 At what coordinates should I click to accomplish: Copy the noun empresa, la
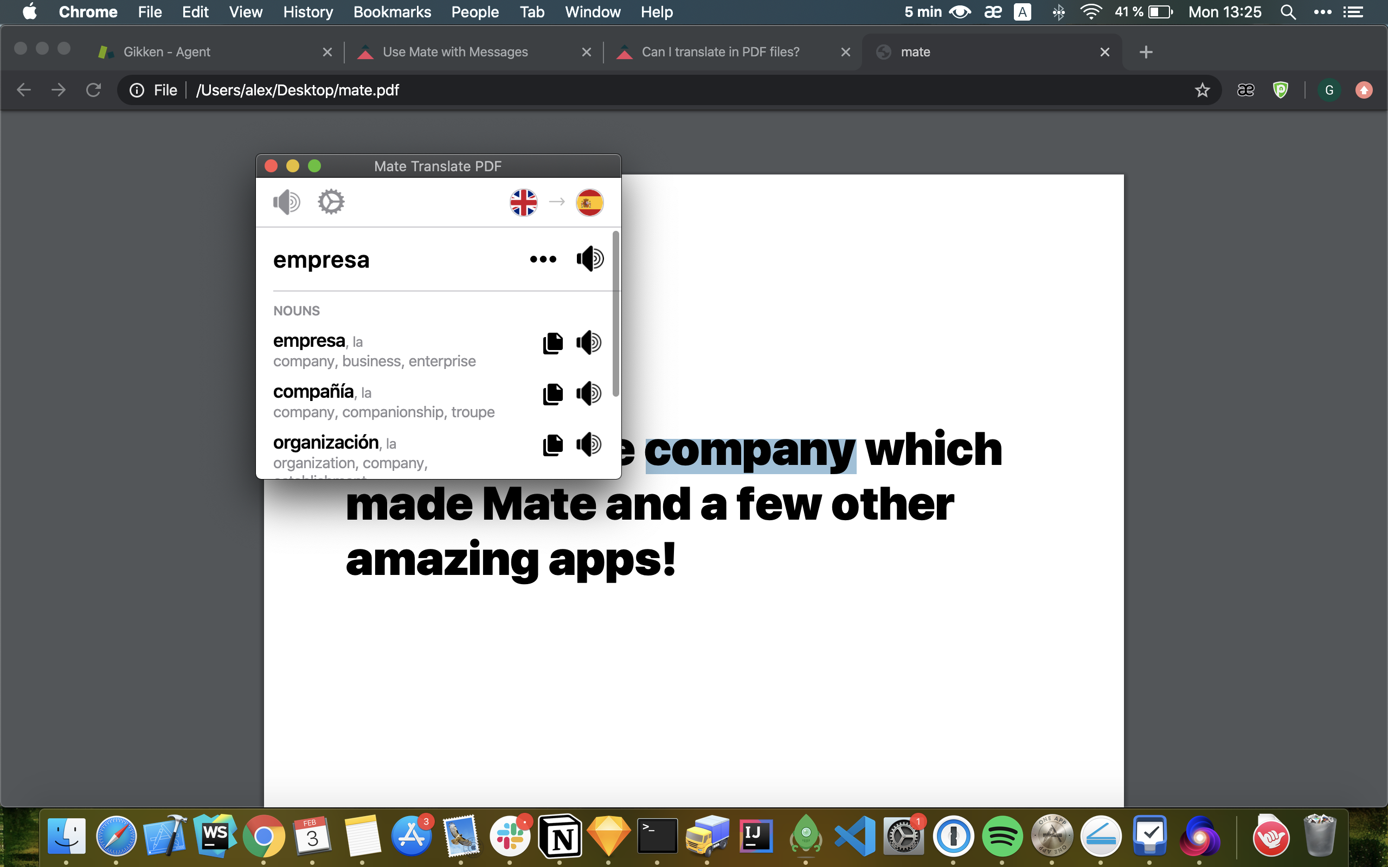552,343
